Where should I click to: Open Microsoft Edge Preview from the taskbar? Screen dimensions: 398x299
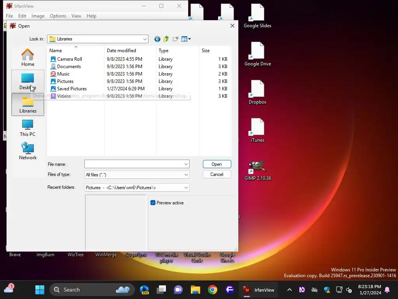[x=145, y=290]
